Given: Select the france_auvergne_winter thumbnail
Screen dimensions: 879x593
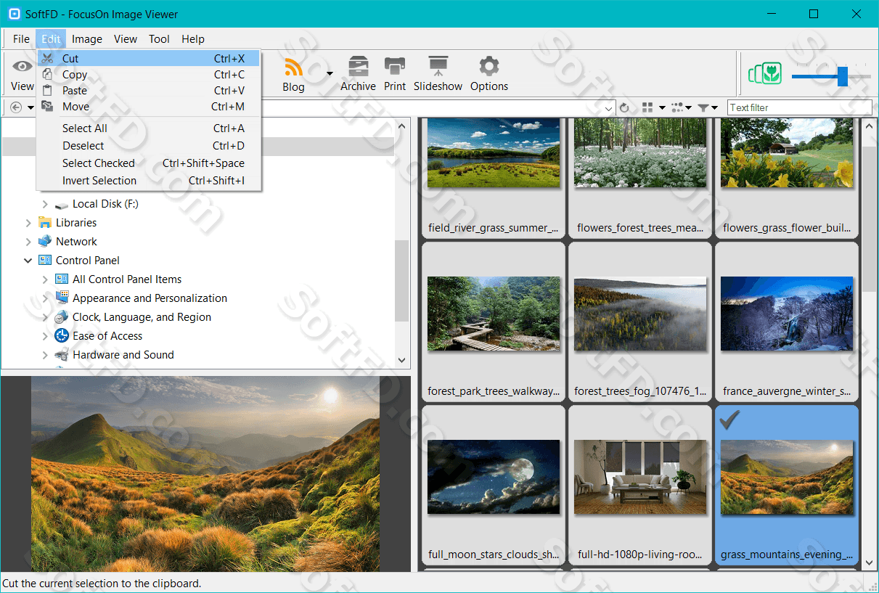Looking at the screenshot, I should coord(787,322).
